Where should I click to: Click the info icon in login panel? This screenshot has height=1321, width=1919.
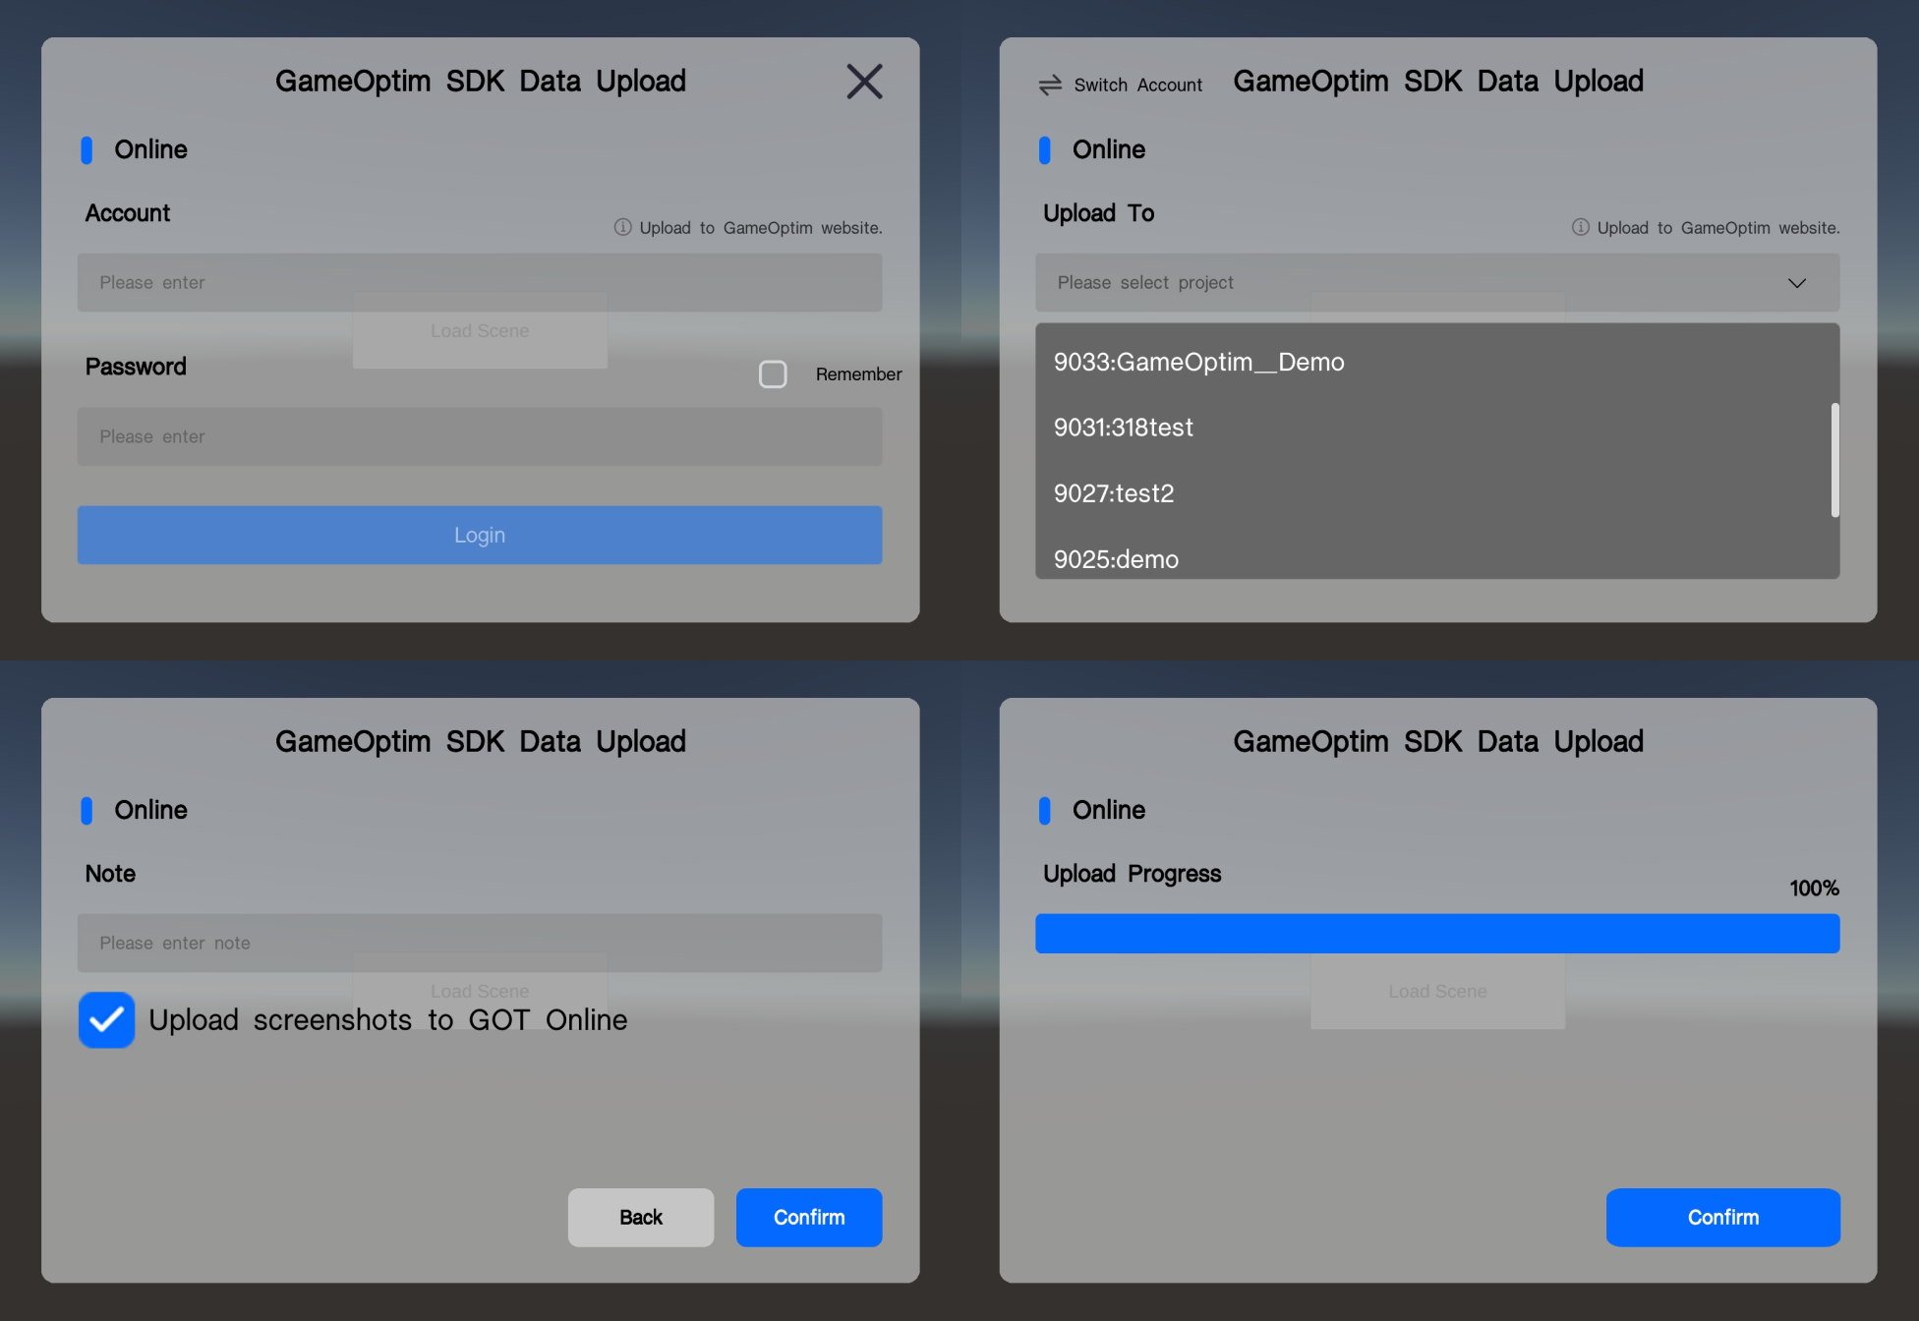pyautogui.click(x=622, y=227)
